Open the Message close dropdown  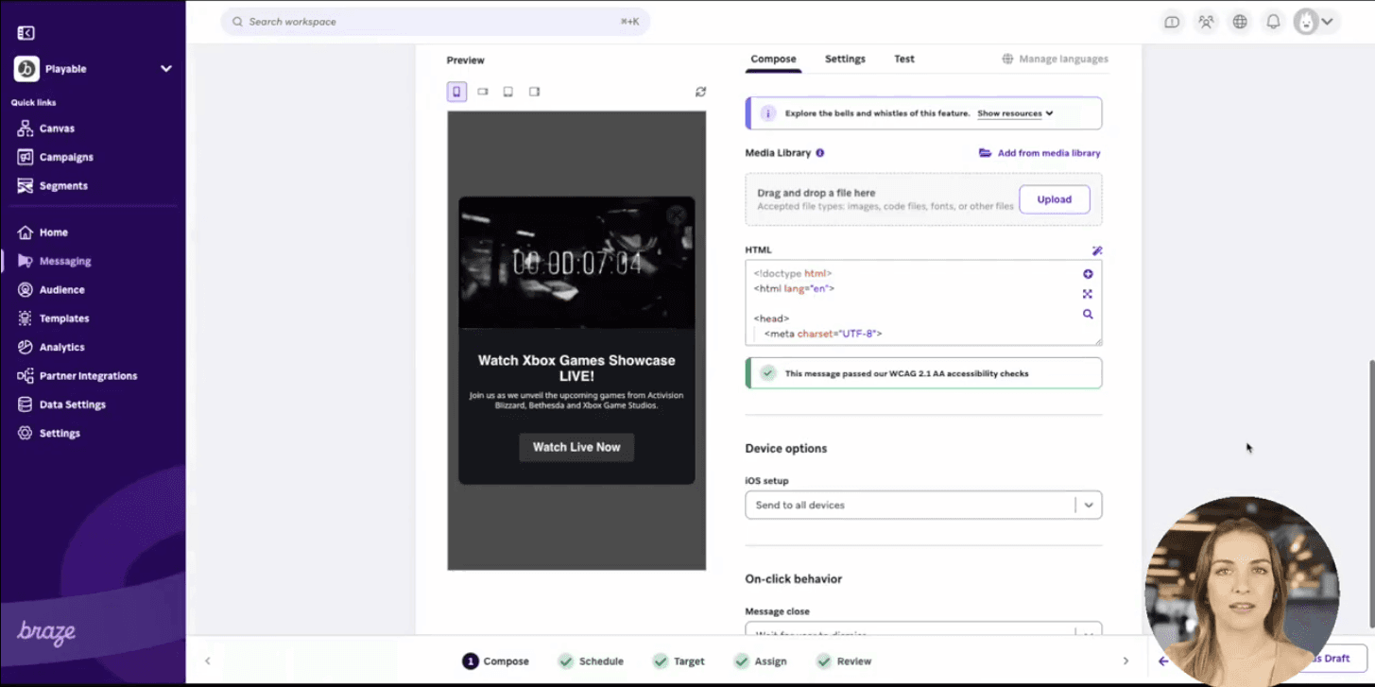[923, 629]
